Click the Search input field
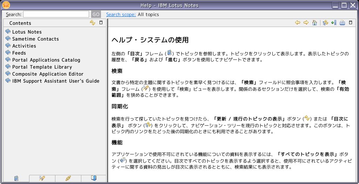Screen dimensions: 359x184 (56, 14)
